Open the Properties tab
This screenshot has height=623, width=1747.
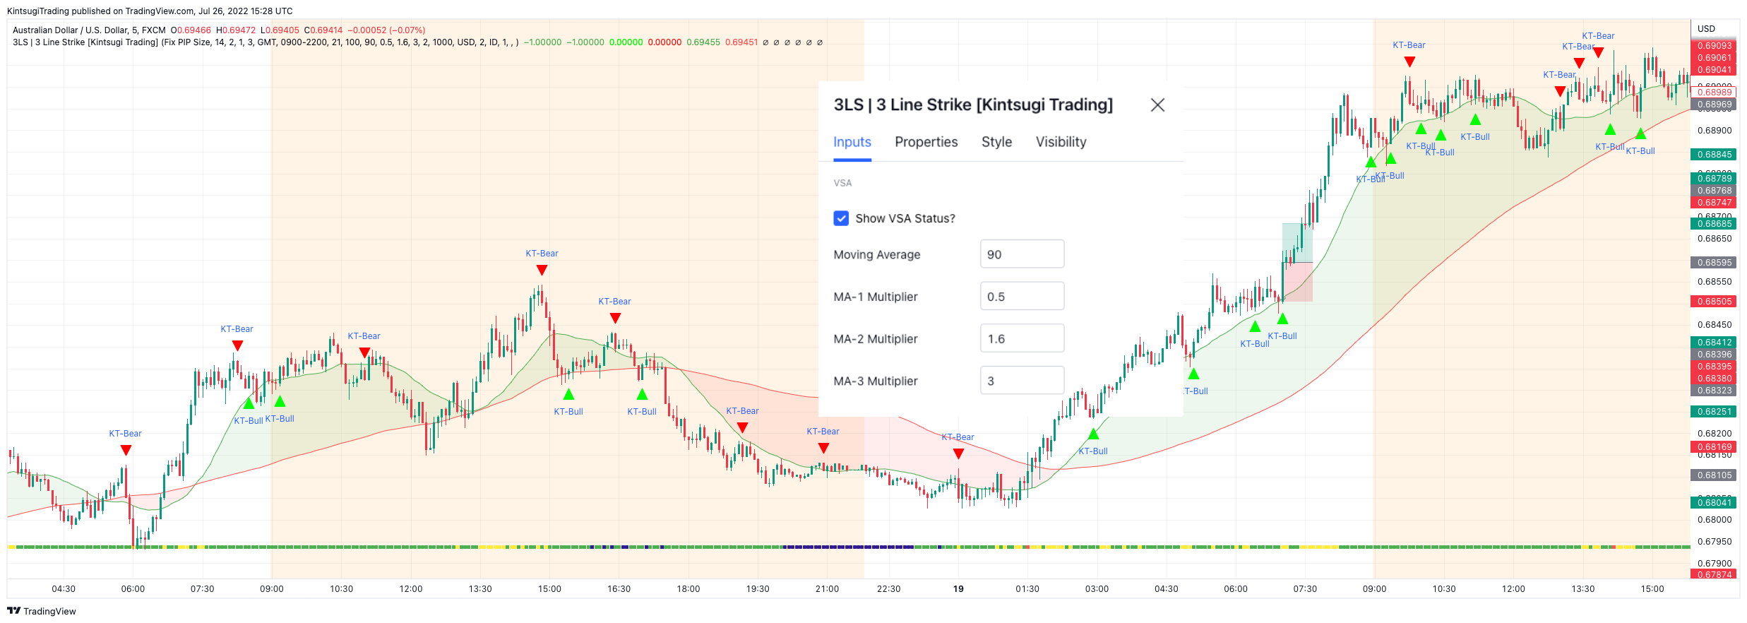(x=926, y=142)
